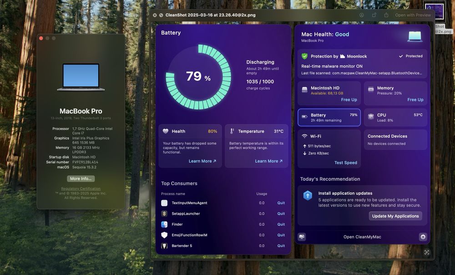Click the "Top Consumers" section heading
The image size is (455, 275).
coord(179,183)
